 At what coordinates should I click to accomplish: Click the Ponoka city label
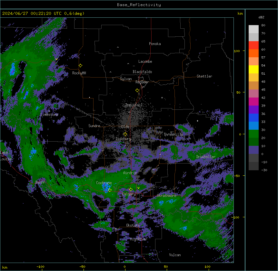(155, 44)
